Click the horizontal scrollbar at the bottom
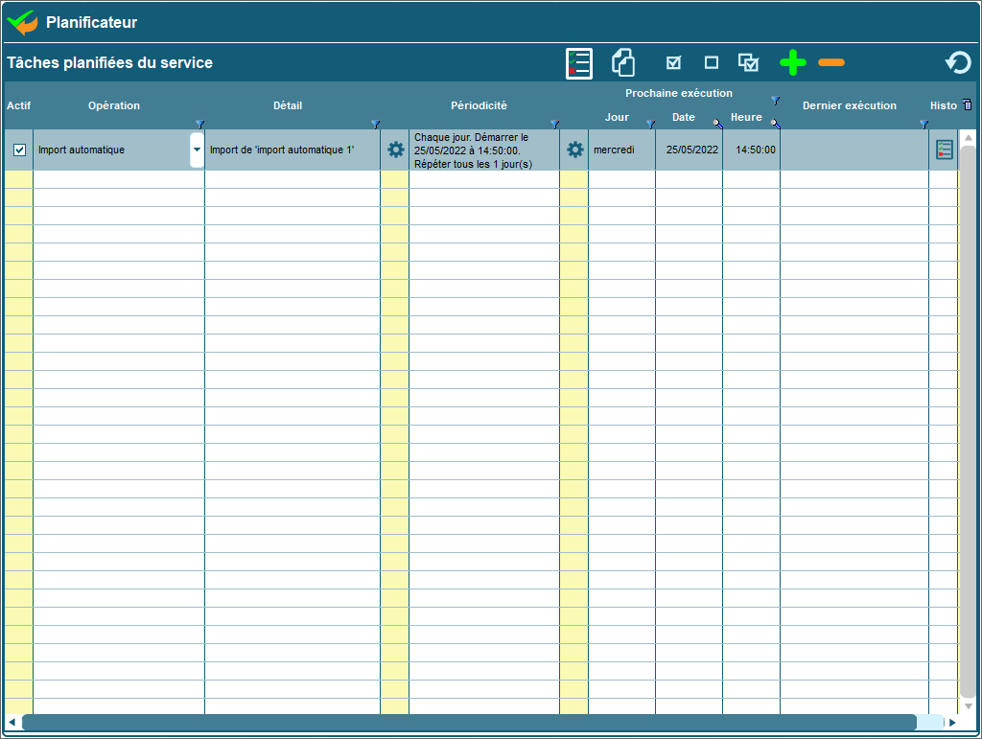This screenshot has height=739, width=982. [469, 722]
